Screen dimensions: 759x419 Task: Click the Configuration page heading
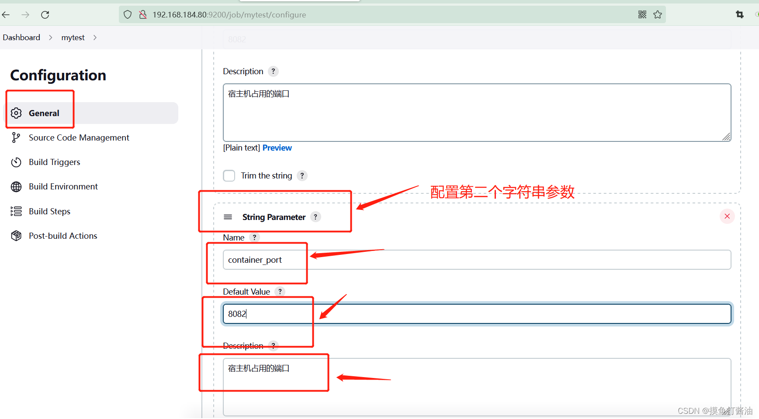tap(58, 76)
